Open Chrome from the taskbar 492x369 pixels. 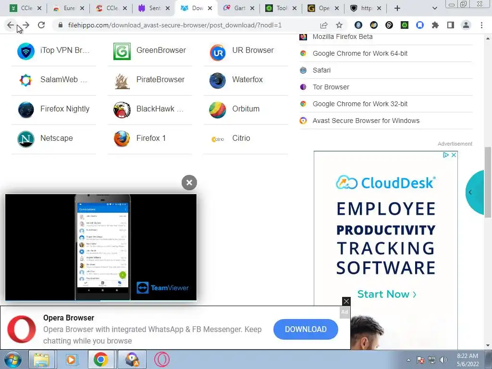tap(100, 359)
